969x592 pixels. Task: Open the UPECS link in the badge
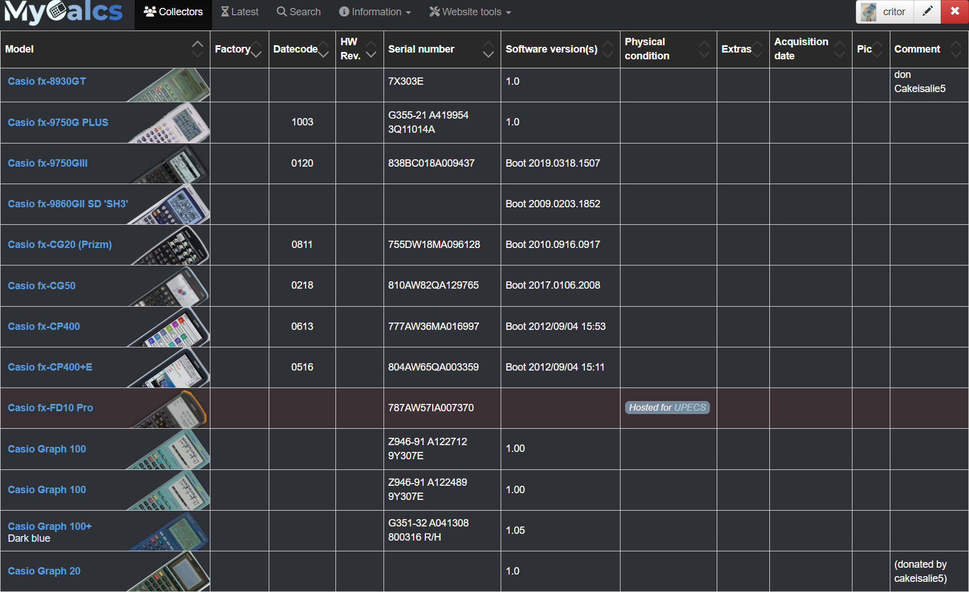(x=690, y=408)
